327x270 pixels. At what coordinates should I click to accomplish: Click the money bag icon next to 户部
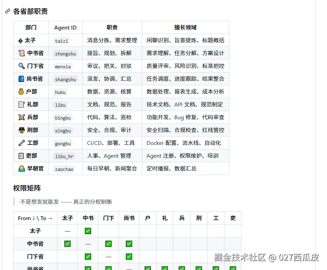tap(21, 92)
